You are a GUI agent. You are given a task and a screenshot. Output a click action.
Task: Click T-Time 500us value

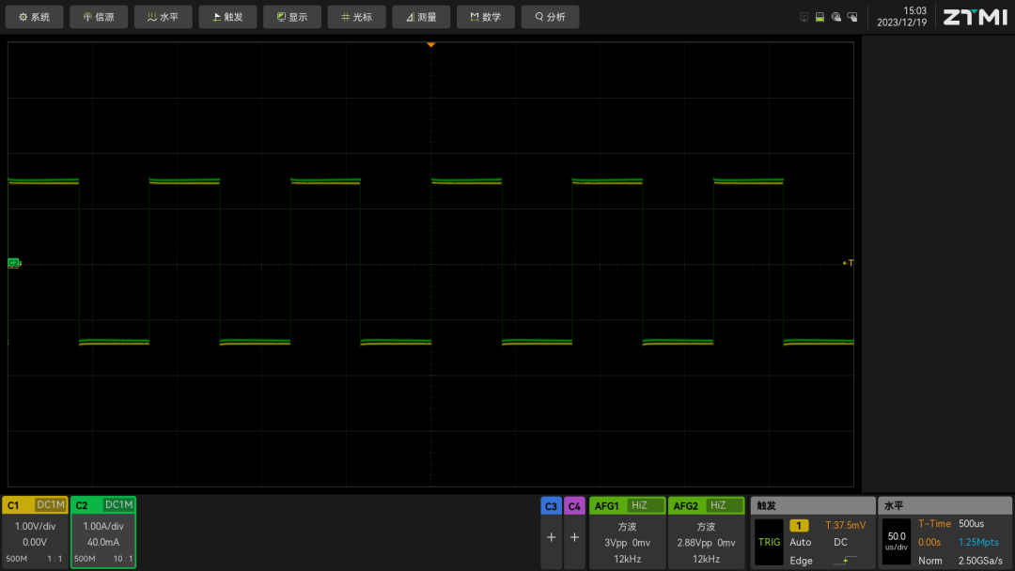coord(971,524)
